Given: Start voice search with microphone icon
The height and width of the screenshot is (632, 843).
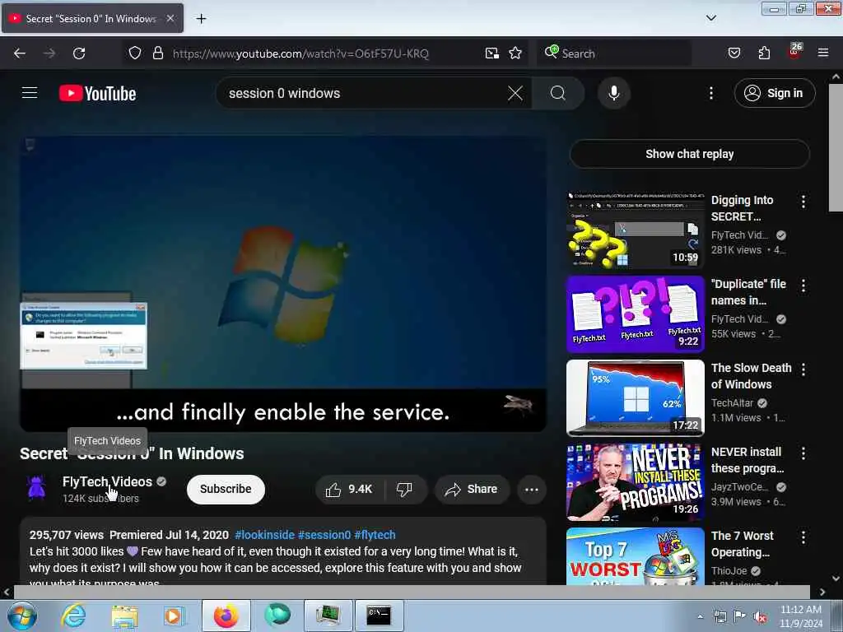Looking at the screenshot, I should click(613, 93).
